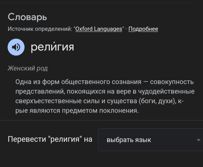Click the Источник определений text
The height and width of the screenshot is (167, 203).
40,29
